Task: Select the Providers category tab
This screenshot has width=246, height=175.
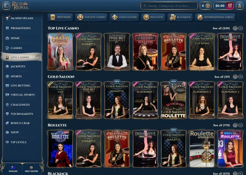Action: tap(60, 17)
